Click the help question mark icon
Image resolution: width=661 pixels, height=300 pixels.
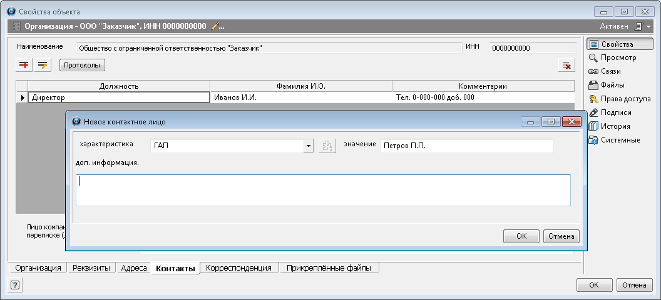pos(15,285)
